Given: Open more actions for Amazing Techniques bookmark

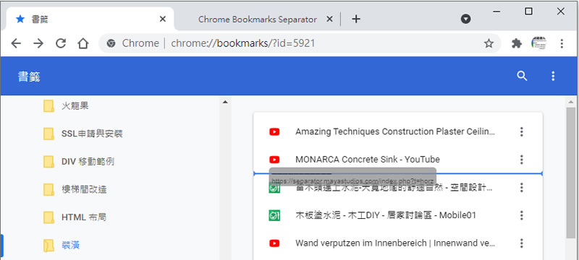Looking at the screenshot, I should pos(521,131).
